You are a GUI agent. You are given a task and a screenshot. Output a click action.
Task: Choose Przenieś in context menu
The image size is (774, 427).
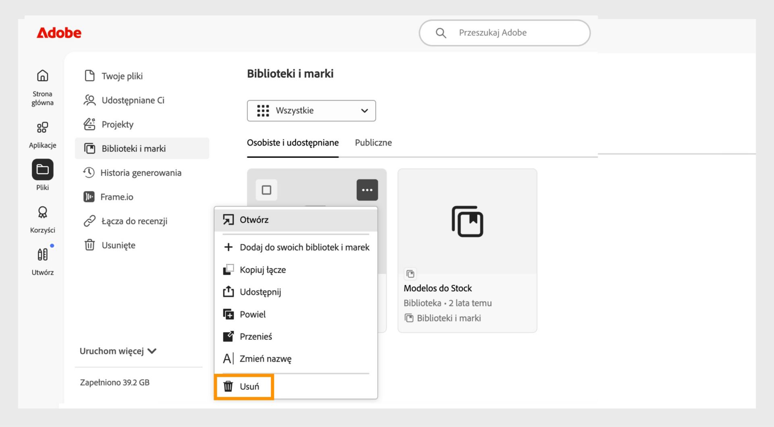click(296, 336)
